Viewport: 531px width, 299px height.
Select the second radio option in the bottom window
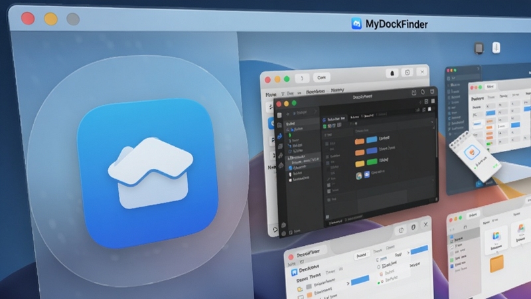pos(379,267)
